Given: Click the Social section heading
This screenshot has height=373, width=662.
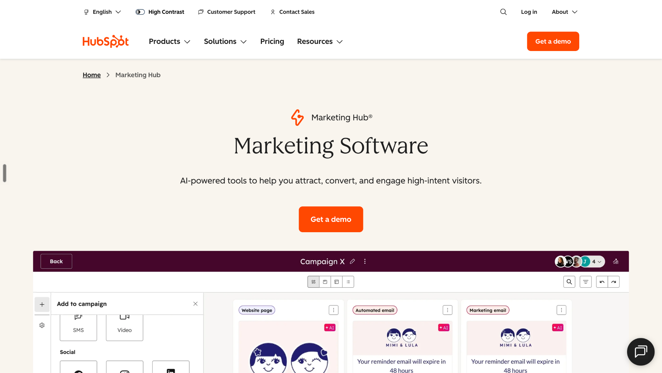Looking at the screenshot, I should click(68, 352).
